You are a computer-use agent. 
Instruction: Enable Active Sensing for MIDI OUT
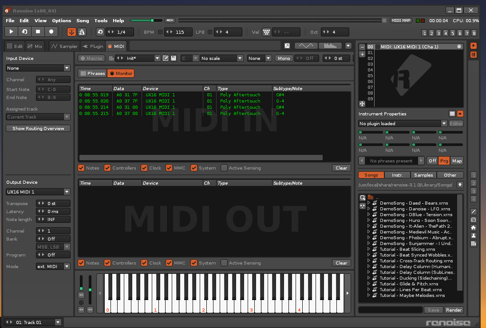click(x=224, y=263)
